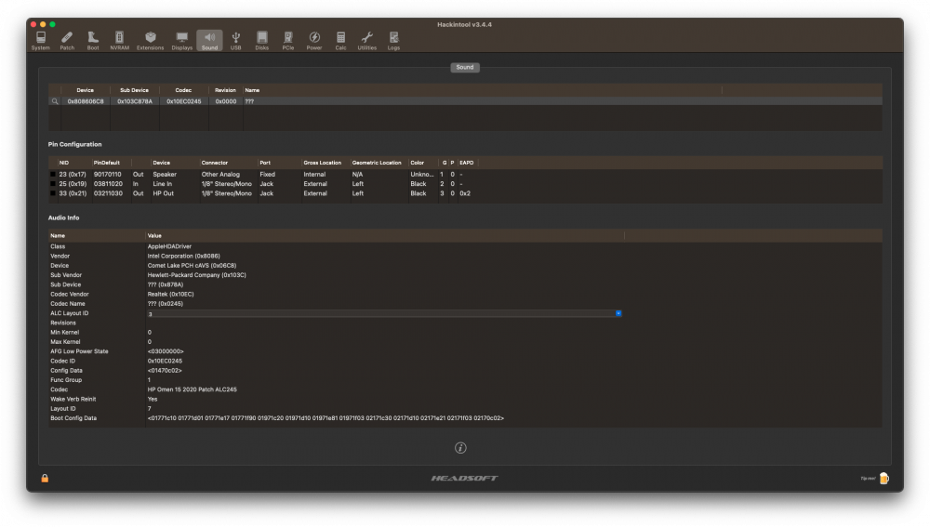This screenshot has width=930, height=527.
Task: Open the NVRAM toolbar section
Action: [119, 40]
